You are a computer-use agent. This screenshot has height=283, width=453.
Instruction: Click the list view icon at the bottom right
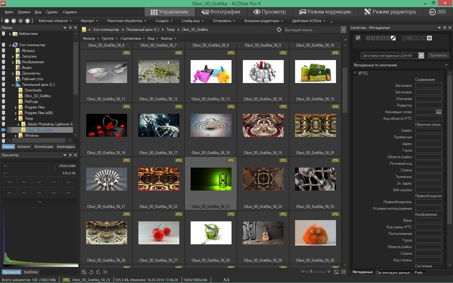(x=344, y=272)
